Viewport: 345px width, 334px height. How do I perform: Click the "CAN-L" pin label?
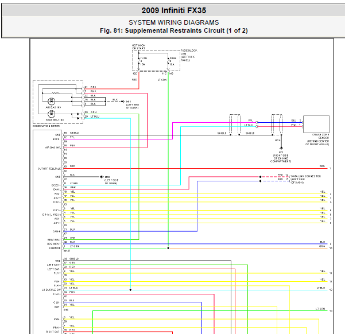[57, 189]
